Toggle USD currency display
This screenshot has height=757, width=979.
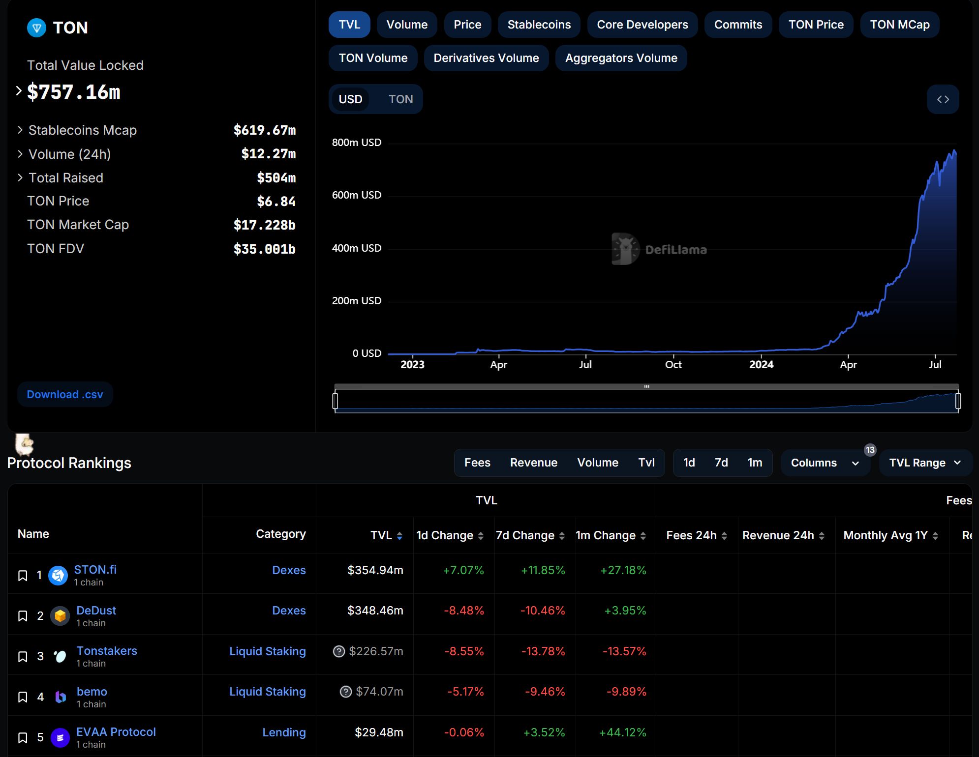coord(350,98)
